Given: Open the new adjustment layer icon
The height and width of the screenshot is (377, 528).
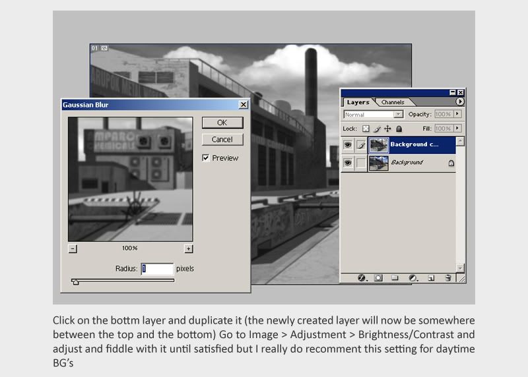Looking at the screenshot, I should pos(412,277).
